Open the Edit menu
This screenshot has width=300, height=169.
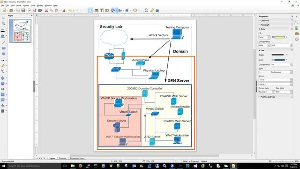[7, 6]
